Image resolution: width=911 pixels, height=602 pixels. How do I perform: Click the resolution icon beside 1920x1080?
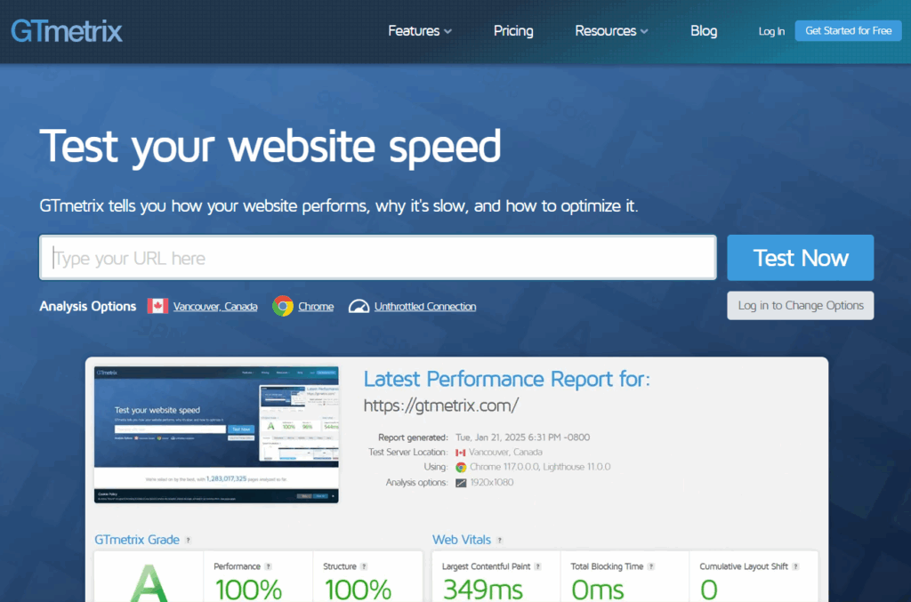pyautogui.click(x=461, y=483)
